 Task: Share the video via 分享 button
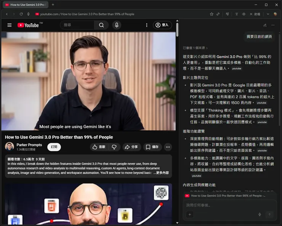131,147
